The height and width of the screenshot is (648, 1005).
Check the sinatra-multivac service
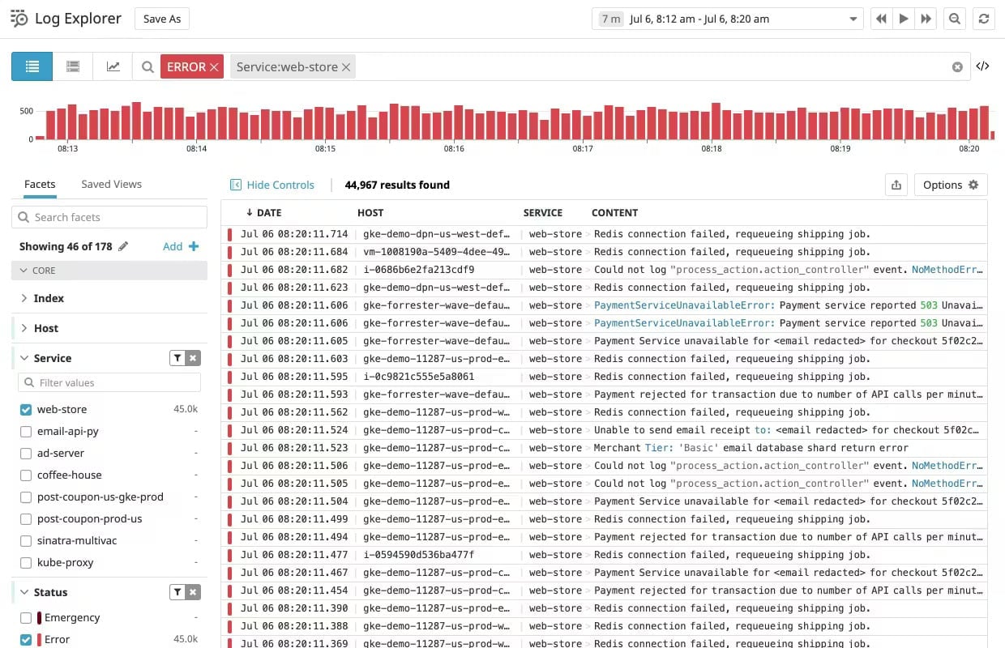26,541
